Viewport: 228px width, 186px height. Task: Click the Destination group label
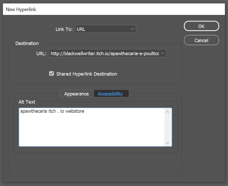[27, 43]
